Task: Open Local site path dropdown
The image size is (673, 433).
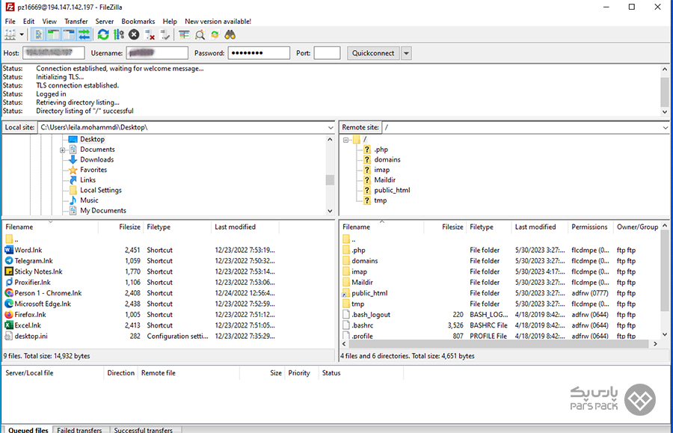Action: click(331, 127)
